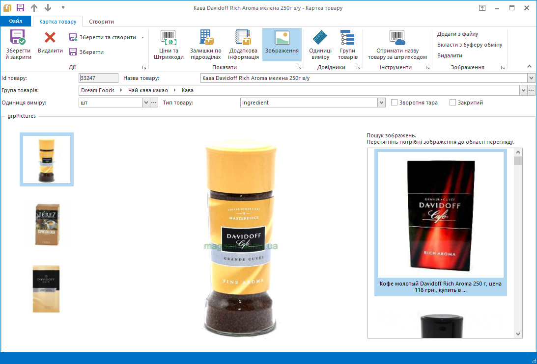The width and height of the screenshot is (537, 364).
Task: Select the yellow Davidoff jar thumbnail
Action: 47,159
